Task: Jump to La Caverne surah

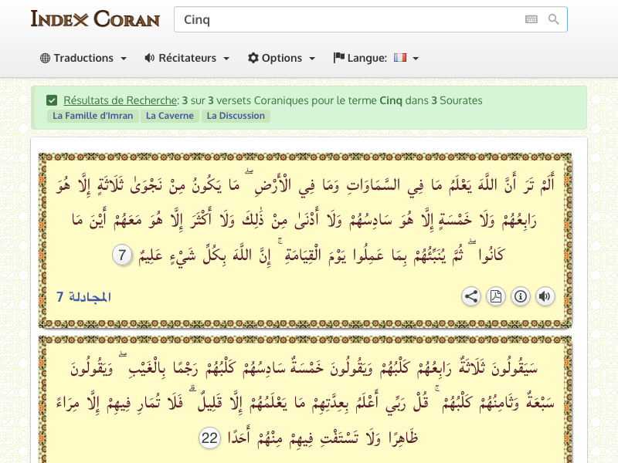Action: coord(169,116)
